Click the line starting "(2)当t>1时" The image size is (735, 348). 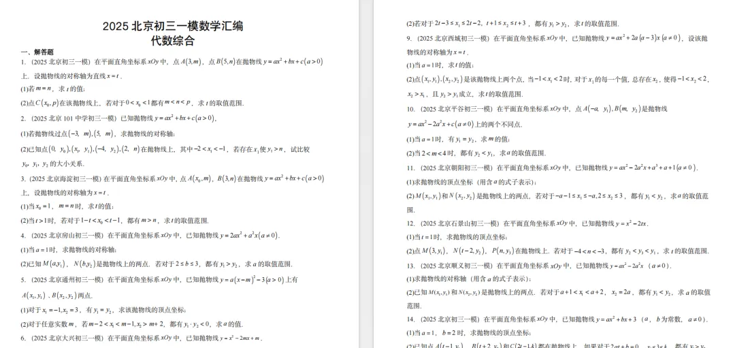[x=114, y=221]
